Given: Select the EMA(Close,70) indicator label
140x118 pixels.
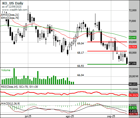Looking at the screenshot, I should pos(10,18).
